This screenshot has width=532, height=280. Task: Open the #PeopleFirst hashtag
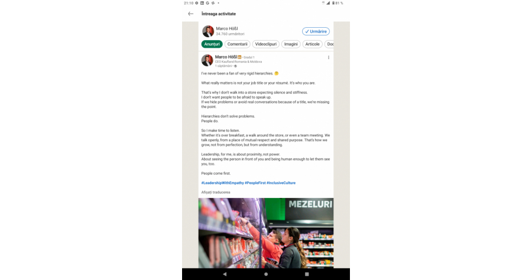[255, 183]
